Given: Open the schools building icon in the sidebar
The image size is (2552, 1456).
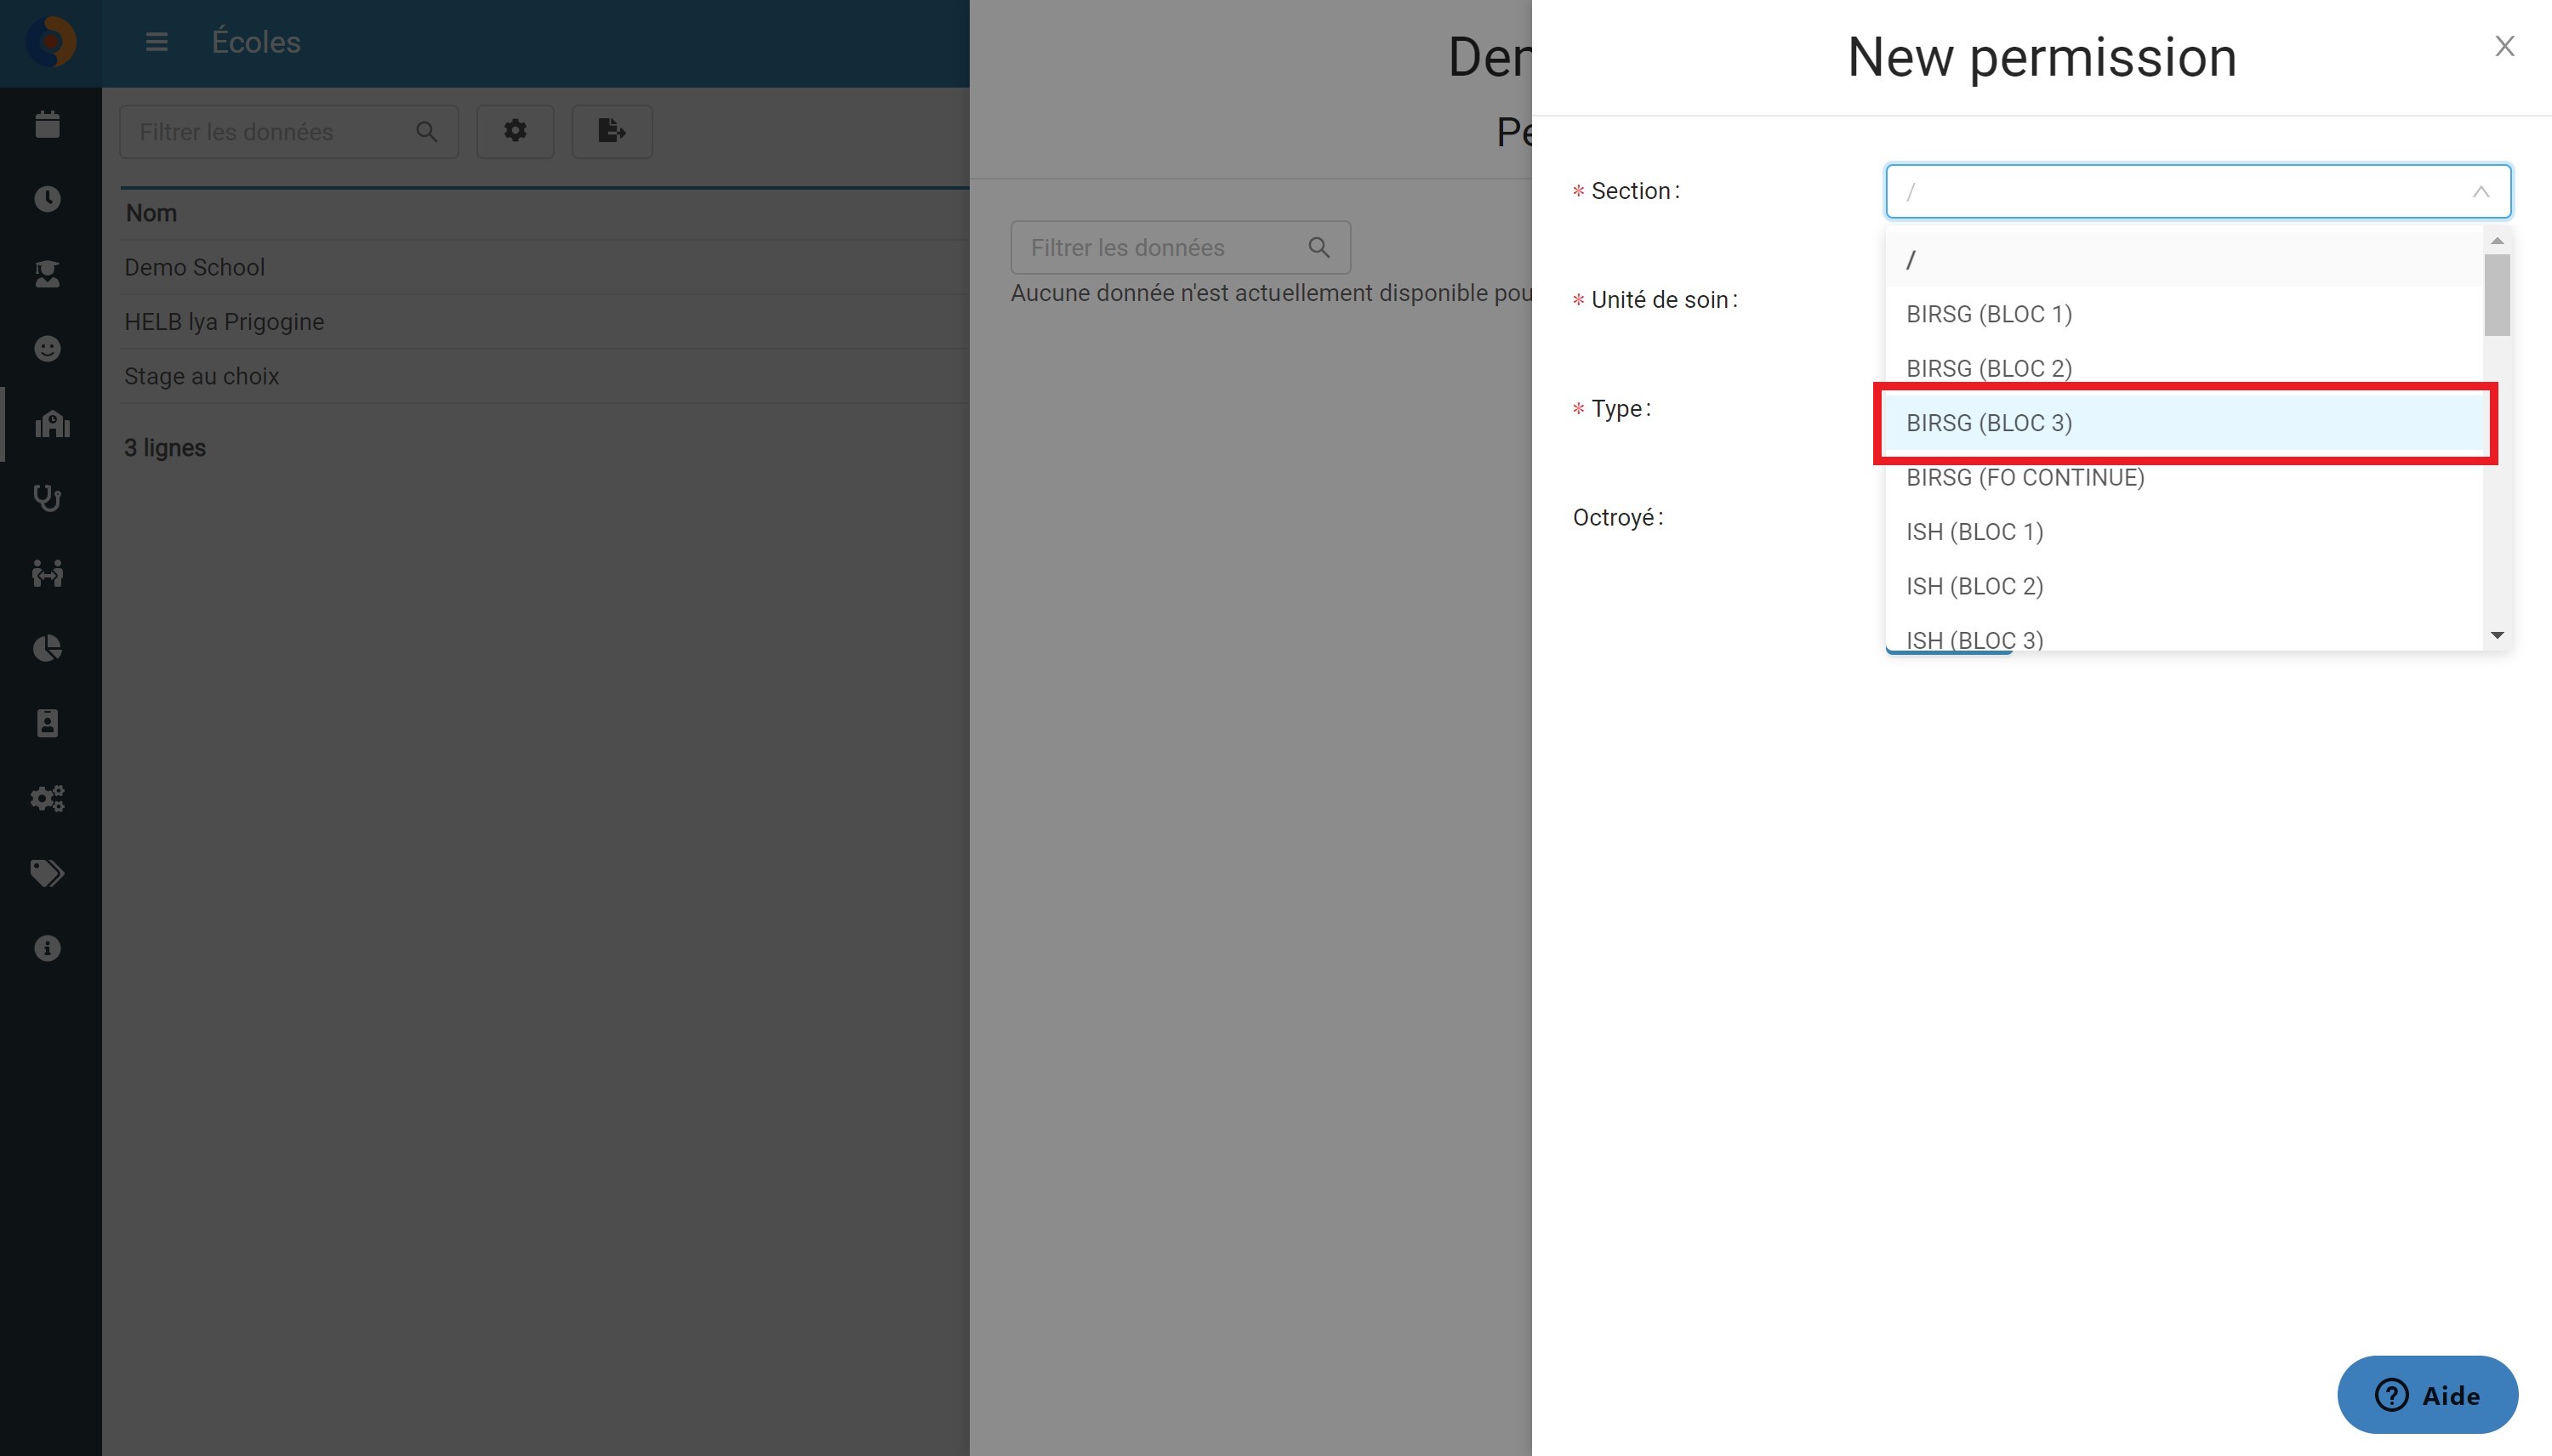Looking at the screenshot, I should pyautogui.click(x=52, y=424).
